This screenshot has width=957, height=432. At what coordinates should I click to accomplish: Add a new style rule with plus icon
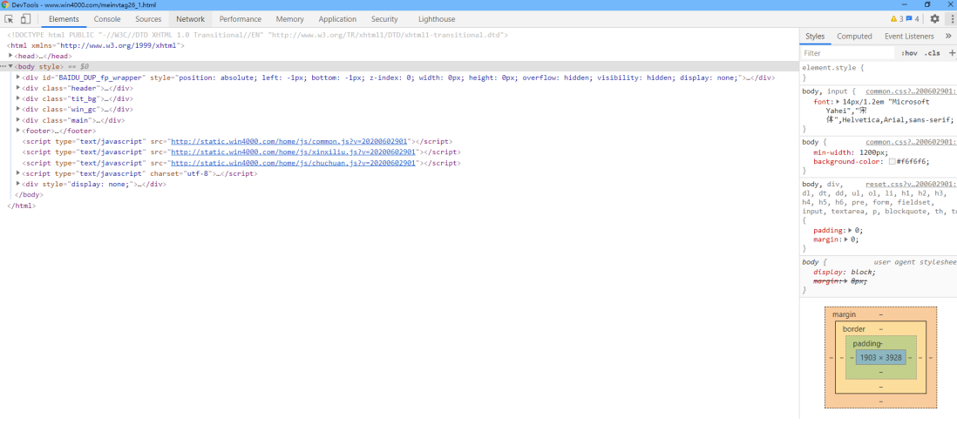pyautogui.click(x=952, y=53)
